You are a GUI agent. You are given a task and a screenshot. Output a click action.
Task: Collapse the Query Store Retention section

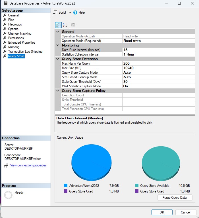pyautogui.click(x=58, y=59)
